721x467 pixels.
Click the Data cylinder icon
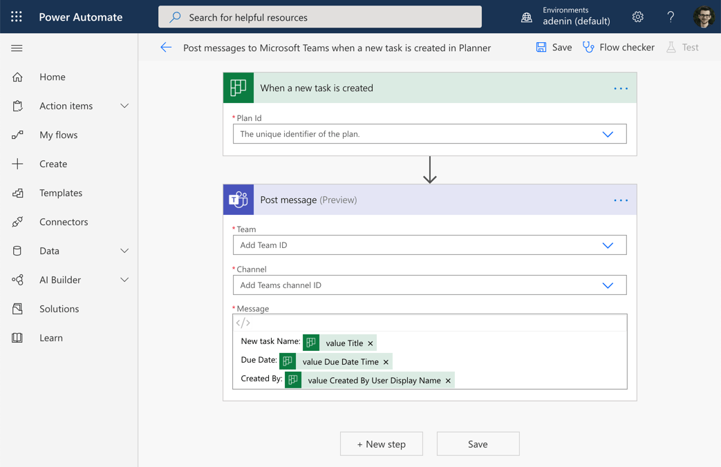pyautogui.click(x=17, y=251)
